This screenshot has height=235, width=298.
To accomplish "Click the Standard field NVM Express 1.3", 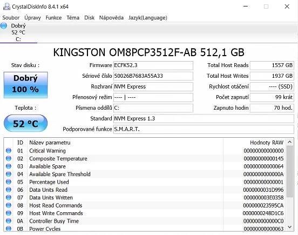I will (x=204, y=119).
